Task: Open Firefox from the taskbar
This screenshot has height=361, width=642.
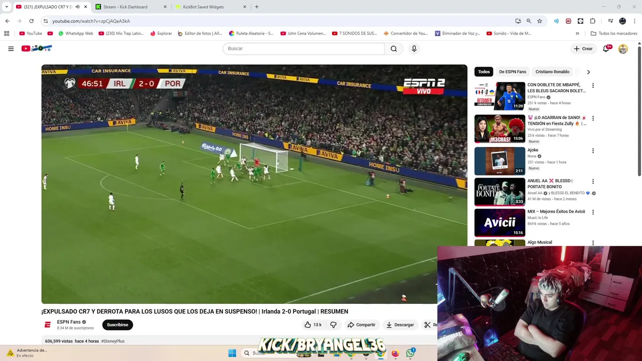Action: [x=395, y=353]
